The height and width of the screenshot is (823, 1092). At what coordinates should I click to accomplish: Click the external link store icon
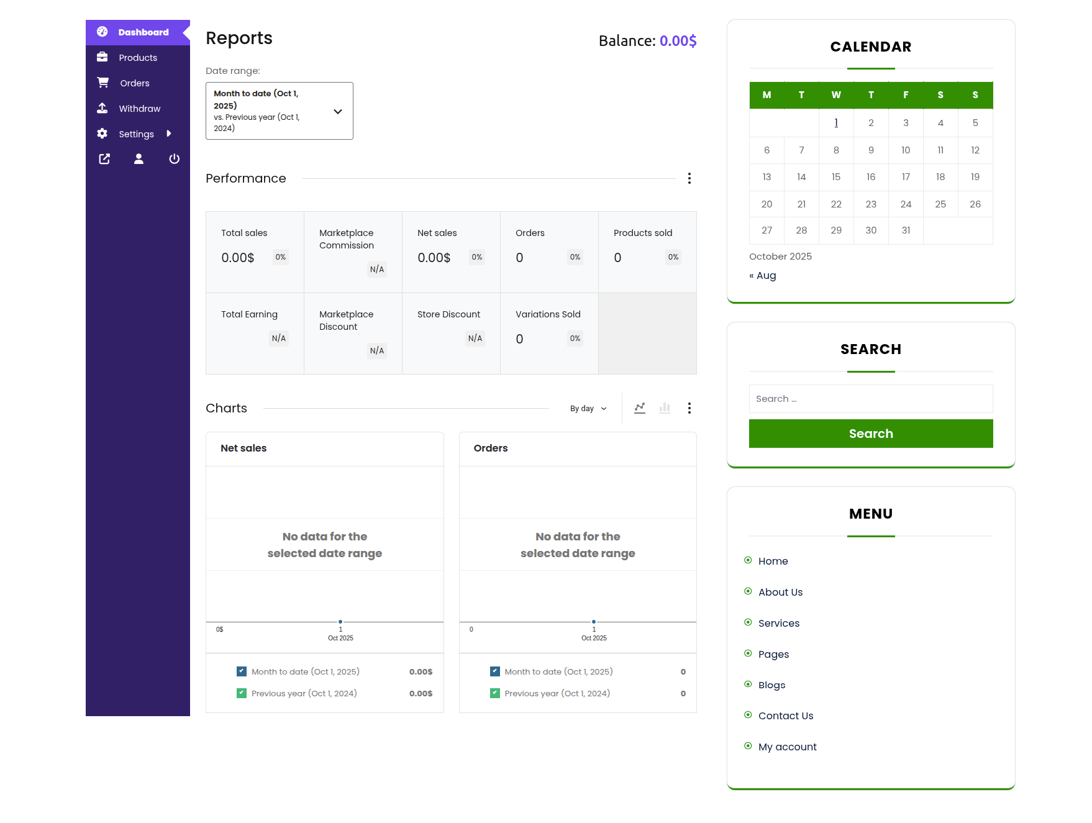click(x=104, y=159)
